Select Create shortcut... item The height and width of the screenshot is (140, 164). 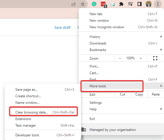point(43,96)
